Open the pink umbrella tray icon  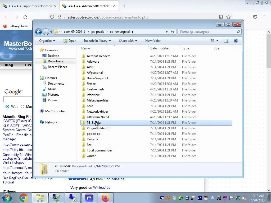(225, 198)
